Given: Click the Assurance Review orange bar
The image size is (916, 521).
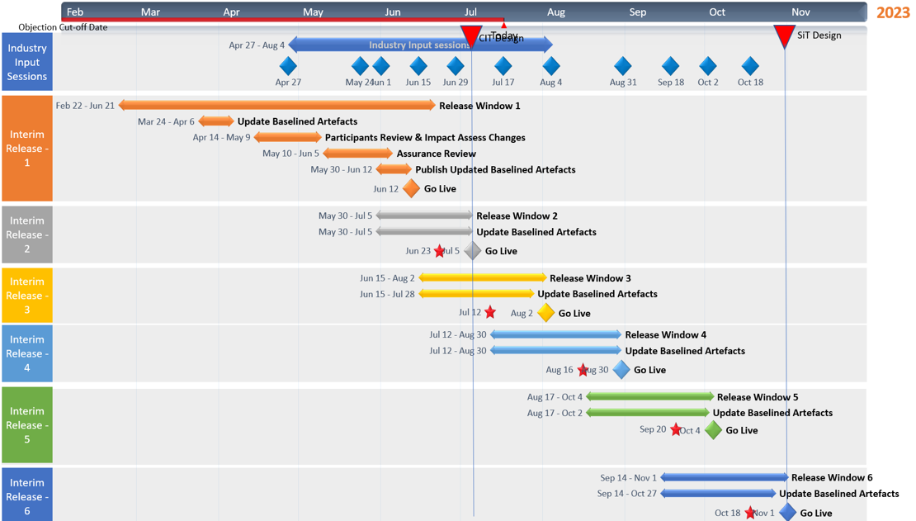Looking at the screenshot, I should (x=357, y=154).
